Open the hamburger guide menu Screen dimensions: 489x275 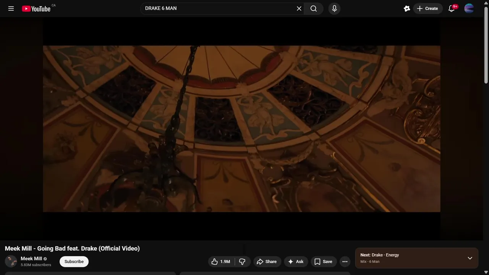11,8
